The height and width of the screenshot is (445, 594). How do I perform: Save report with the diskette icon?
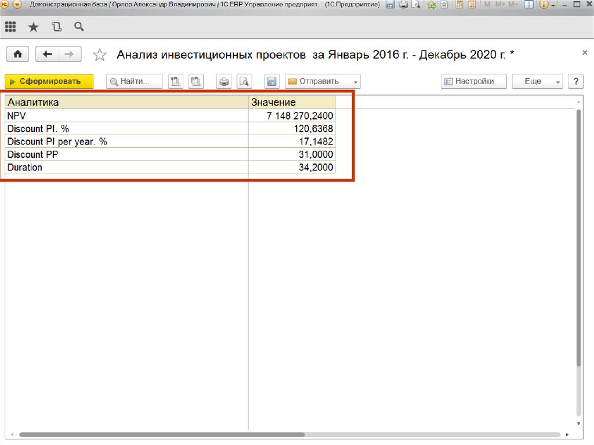271,81
